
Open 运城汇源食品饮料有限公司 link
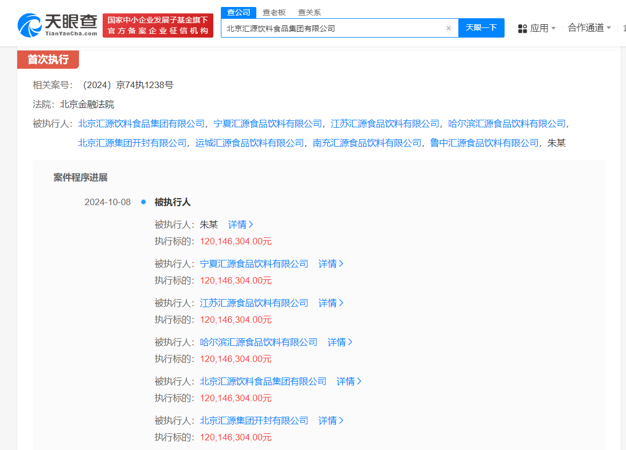(249, 143)
